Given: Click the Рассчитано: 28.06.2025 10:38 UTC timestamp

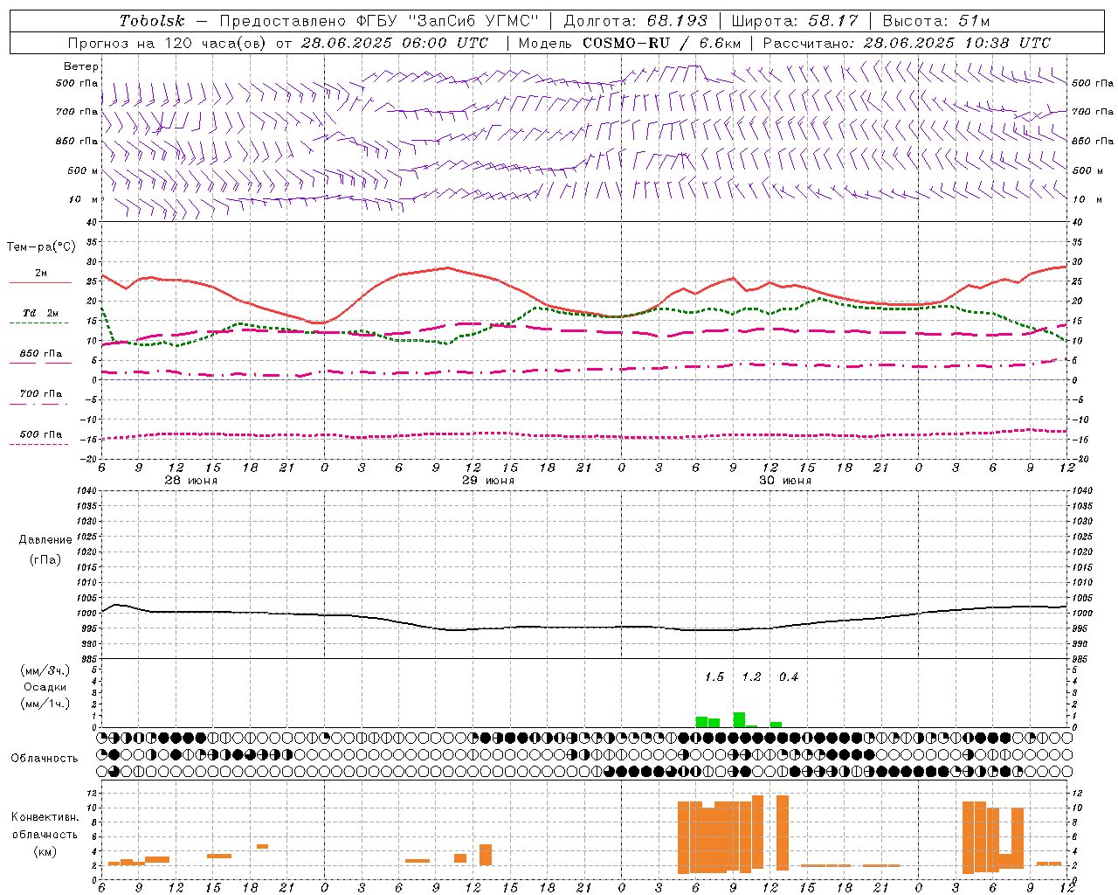Looking at the screenshot, I should tap(907, 43).
